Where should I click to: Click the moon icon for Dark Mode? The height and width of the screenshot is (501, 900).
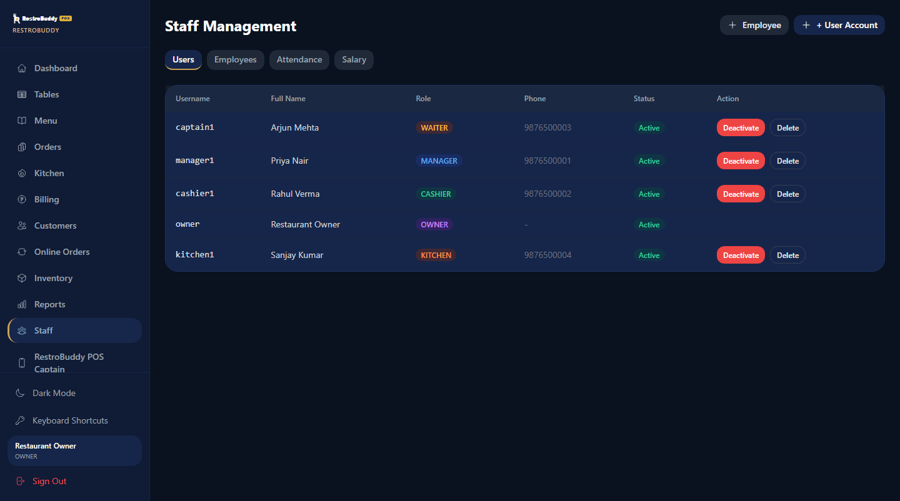(20, 393)
